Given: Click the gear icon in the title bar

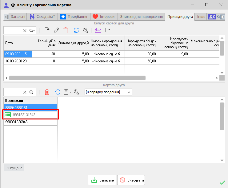Looking at the screenshot, I should pyautogui.click(x=13, y=5).
